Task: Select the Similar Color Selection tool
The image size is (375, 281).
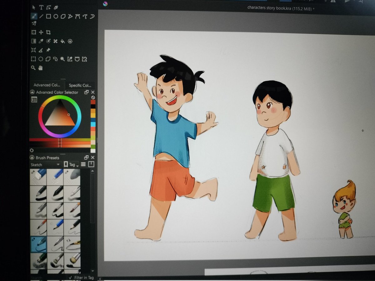Action: (70, 59)
